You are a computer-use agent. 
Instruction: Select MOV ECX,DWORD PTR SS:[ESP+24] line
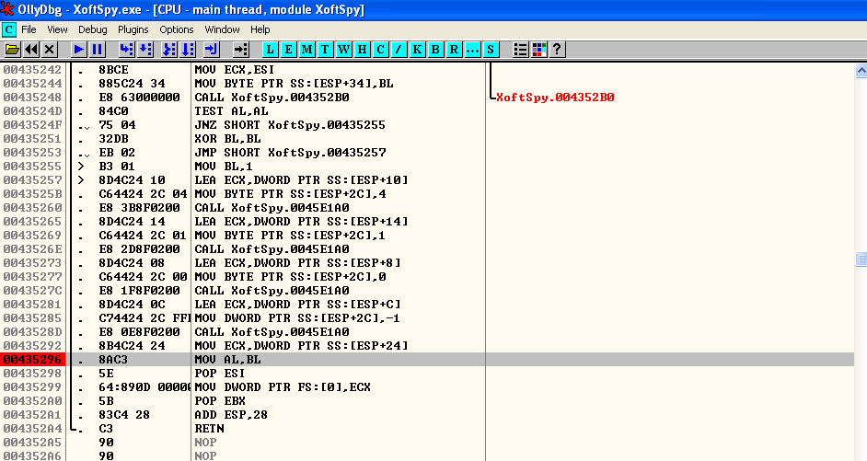[x=301, y=345]
